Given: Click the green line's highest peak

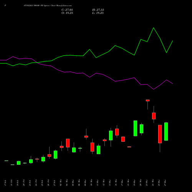Looking at the screenshot, I should 154,28.
